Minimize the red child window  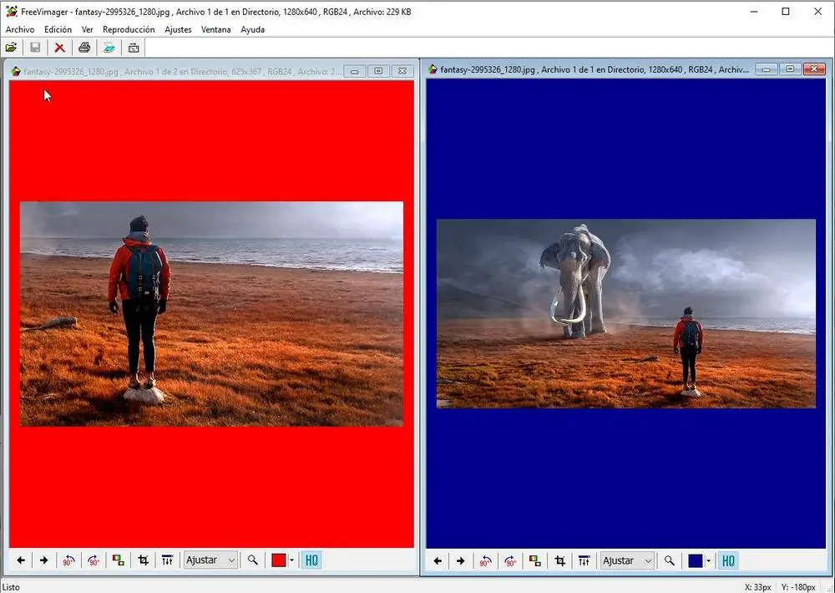tap(355, 71)
